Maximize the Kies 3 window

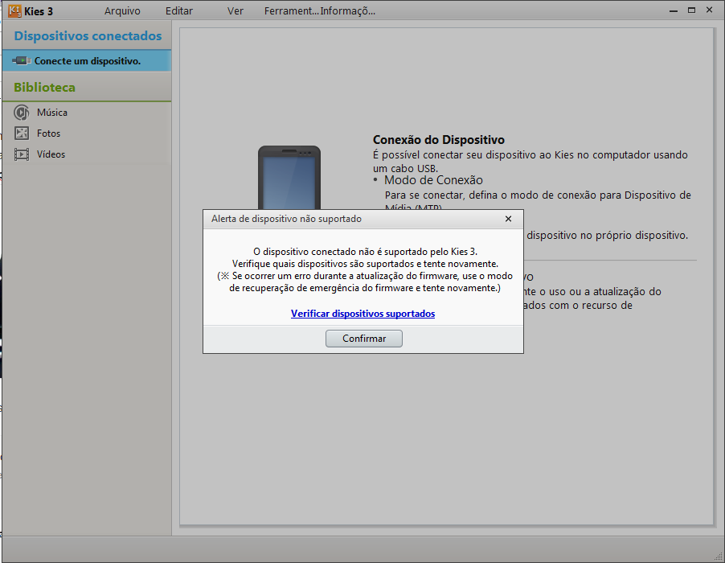692,10
